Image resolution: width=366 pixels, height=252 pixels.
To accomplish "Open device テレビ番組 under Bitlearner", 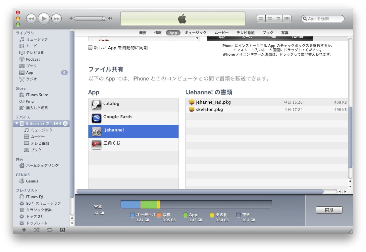I will (x=40, y=143).
